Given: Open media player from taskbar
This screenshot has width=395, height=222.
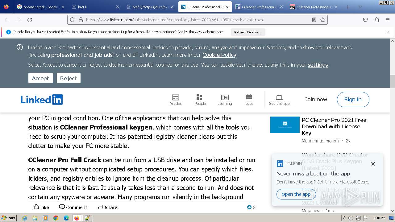Looking at the screenshot, I should (x=45, y=218).
